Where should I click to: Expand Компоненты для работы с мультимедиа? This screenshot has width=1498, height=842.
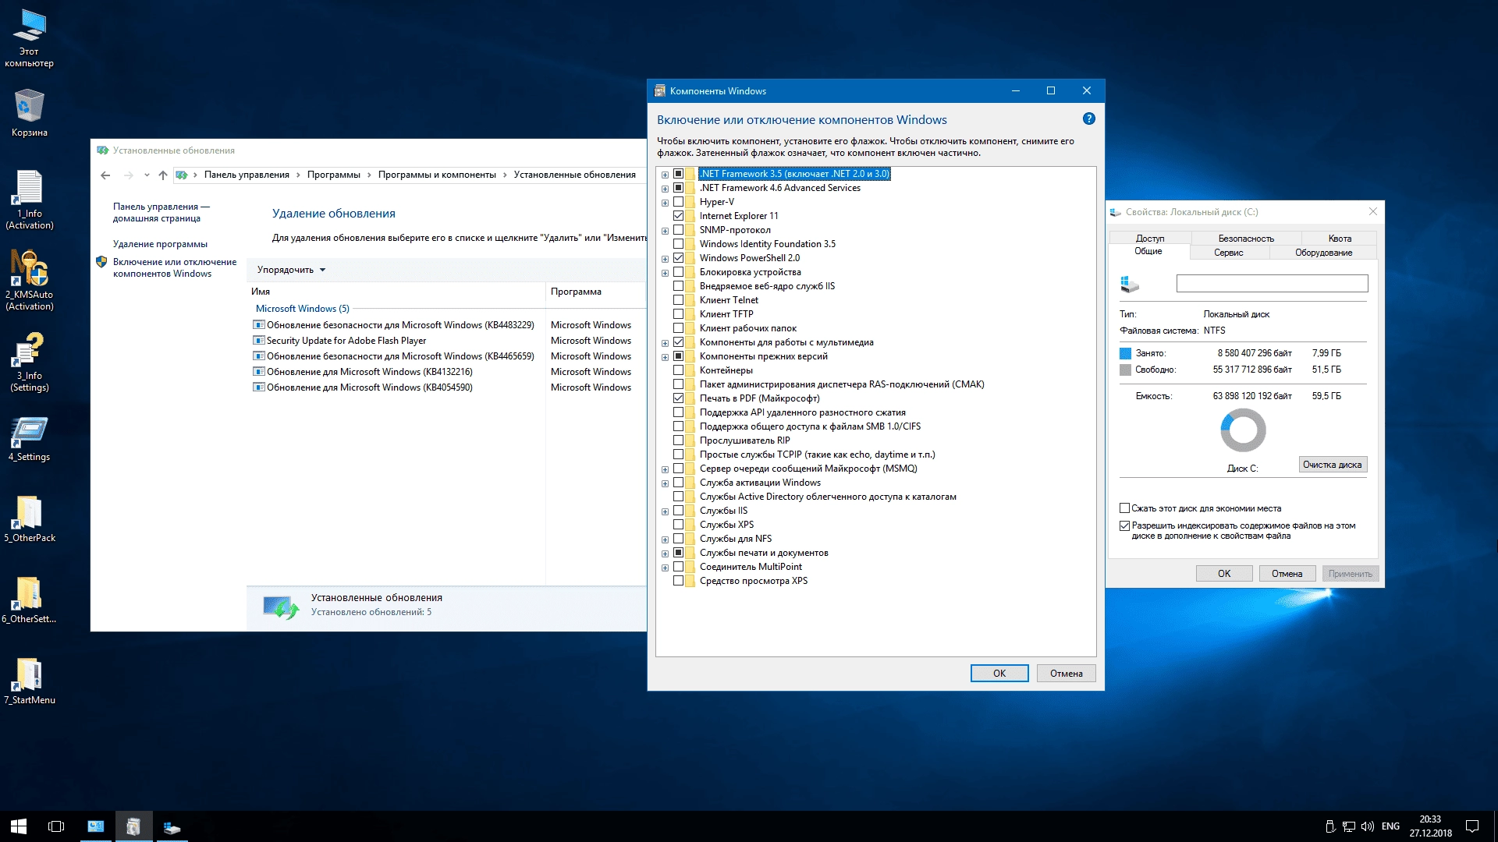point(665,343)
